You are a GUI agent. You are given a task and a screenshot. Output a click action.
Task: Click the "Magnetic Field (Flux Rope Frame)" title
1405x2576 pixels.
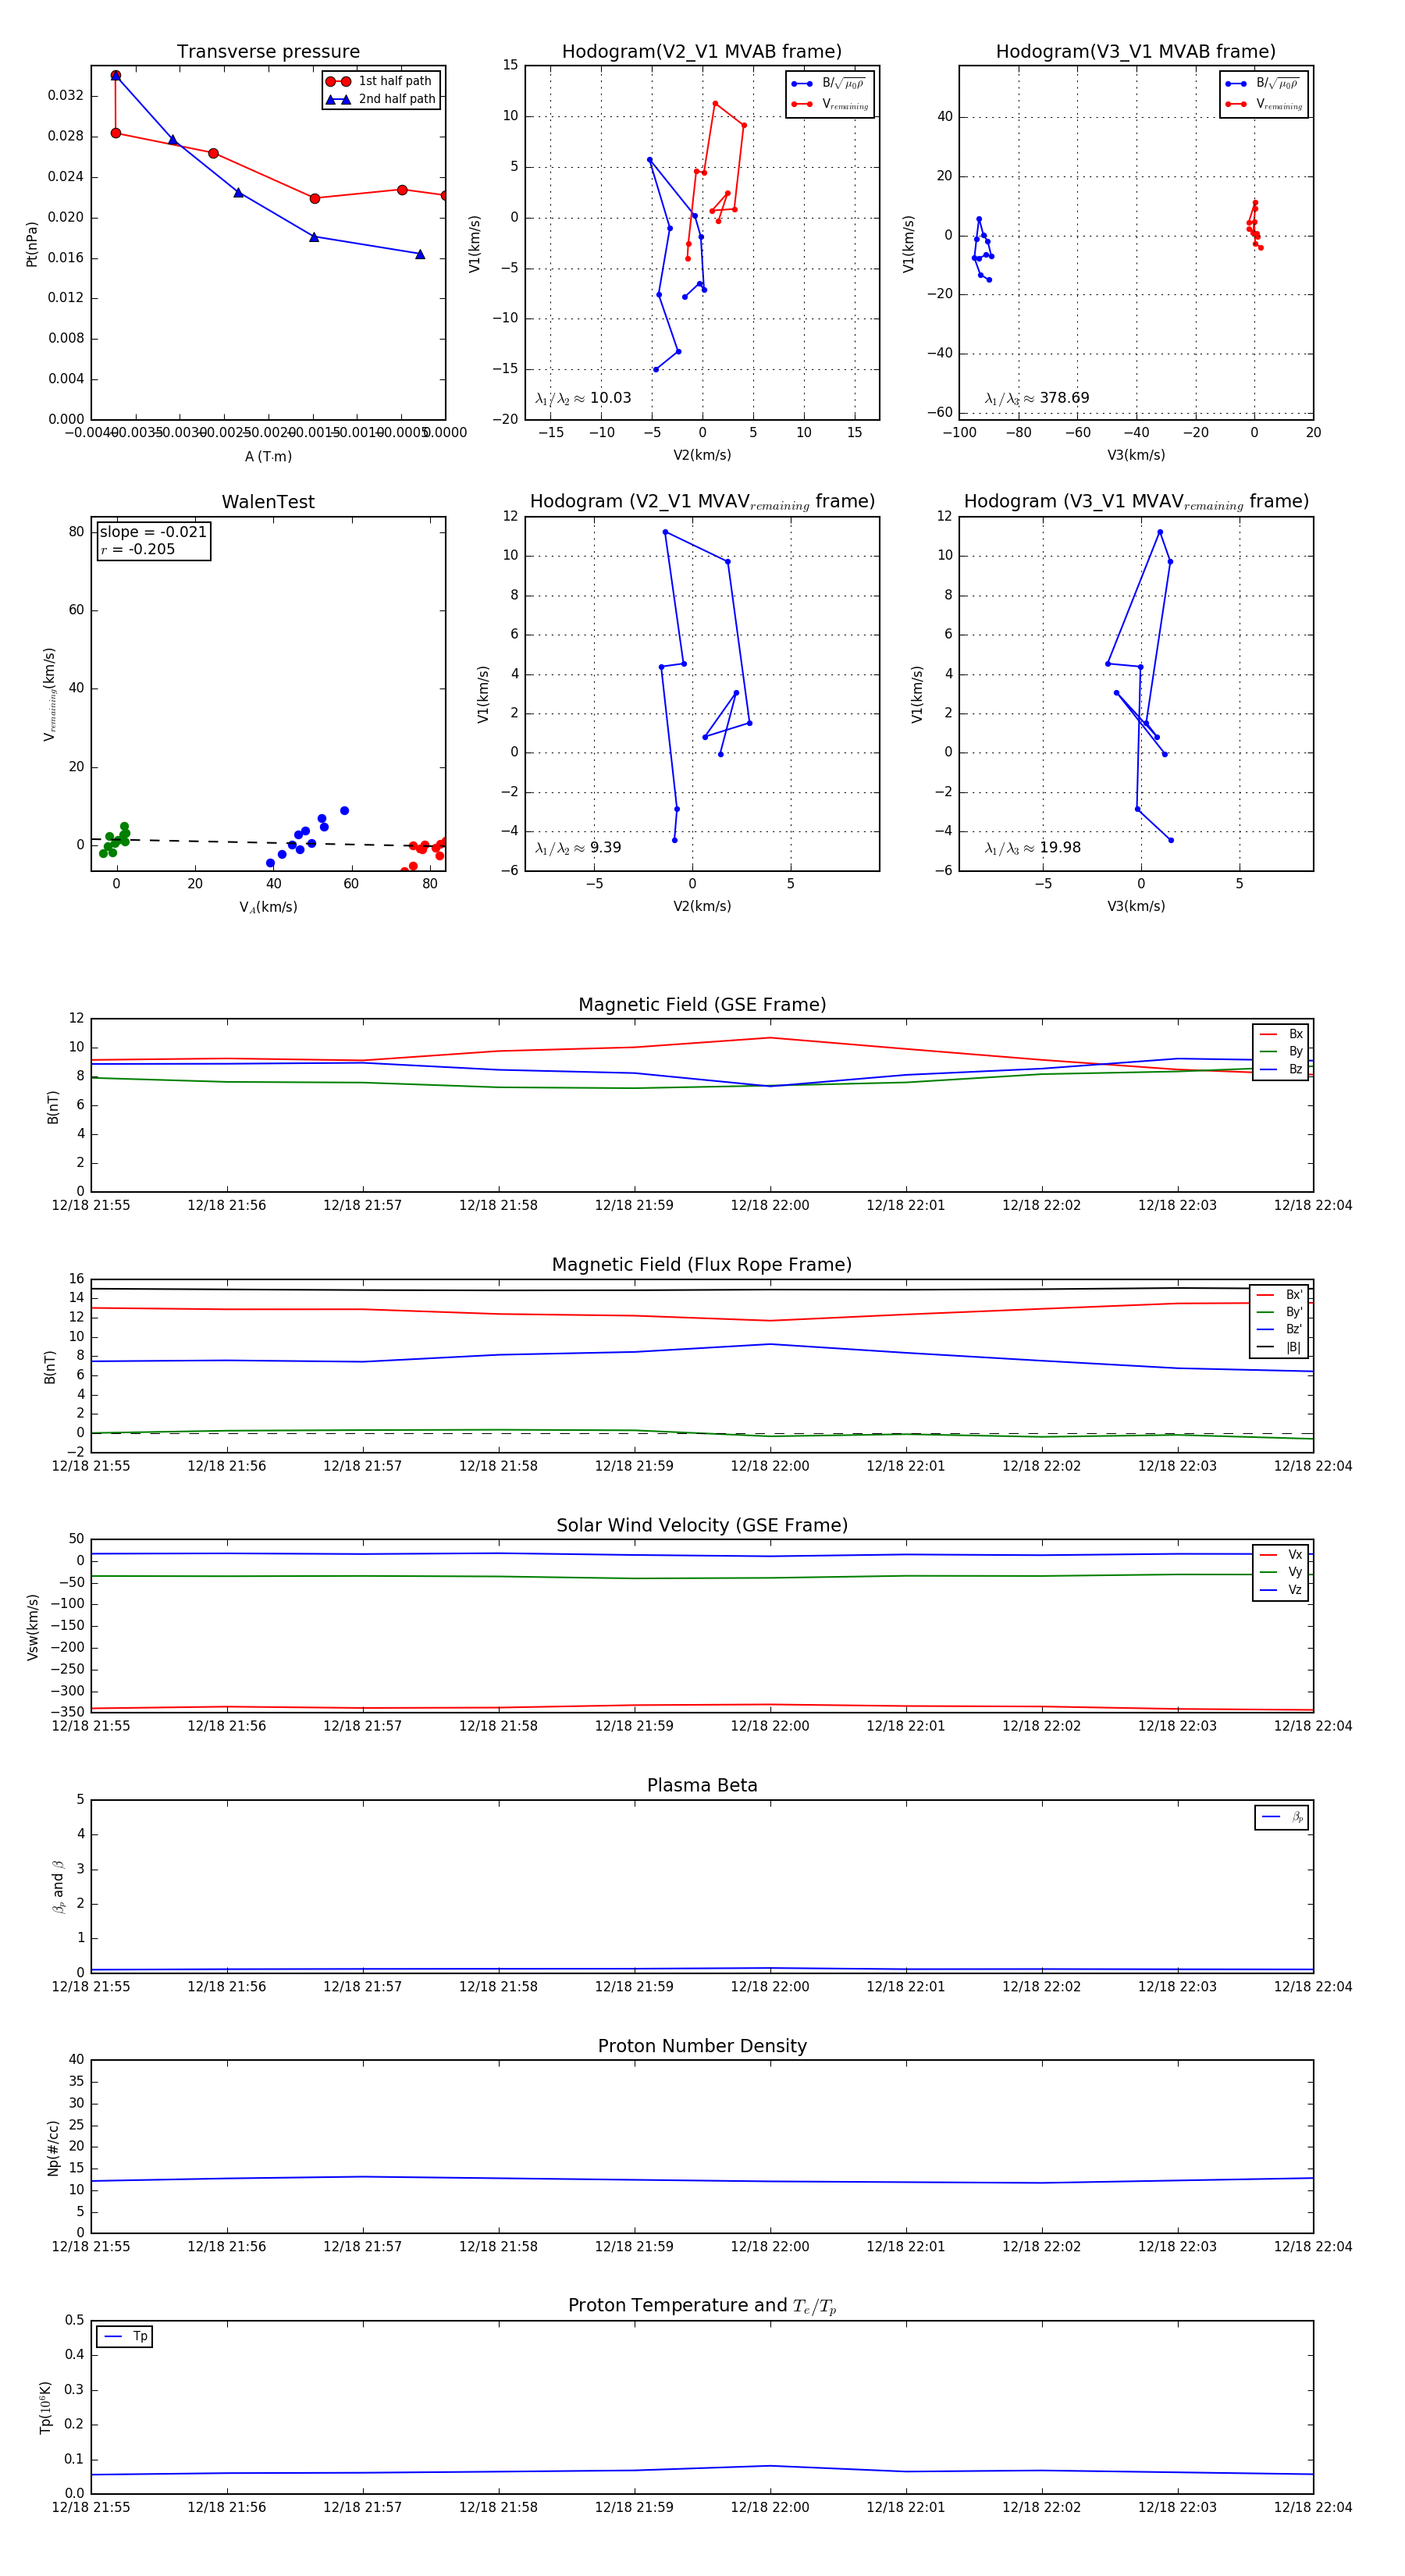coord(702,1265)
